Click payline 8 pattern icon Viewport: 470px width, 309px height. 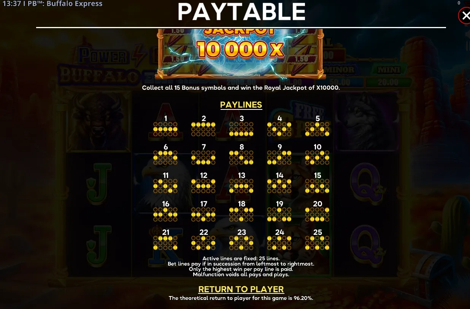[241, 158]
